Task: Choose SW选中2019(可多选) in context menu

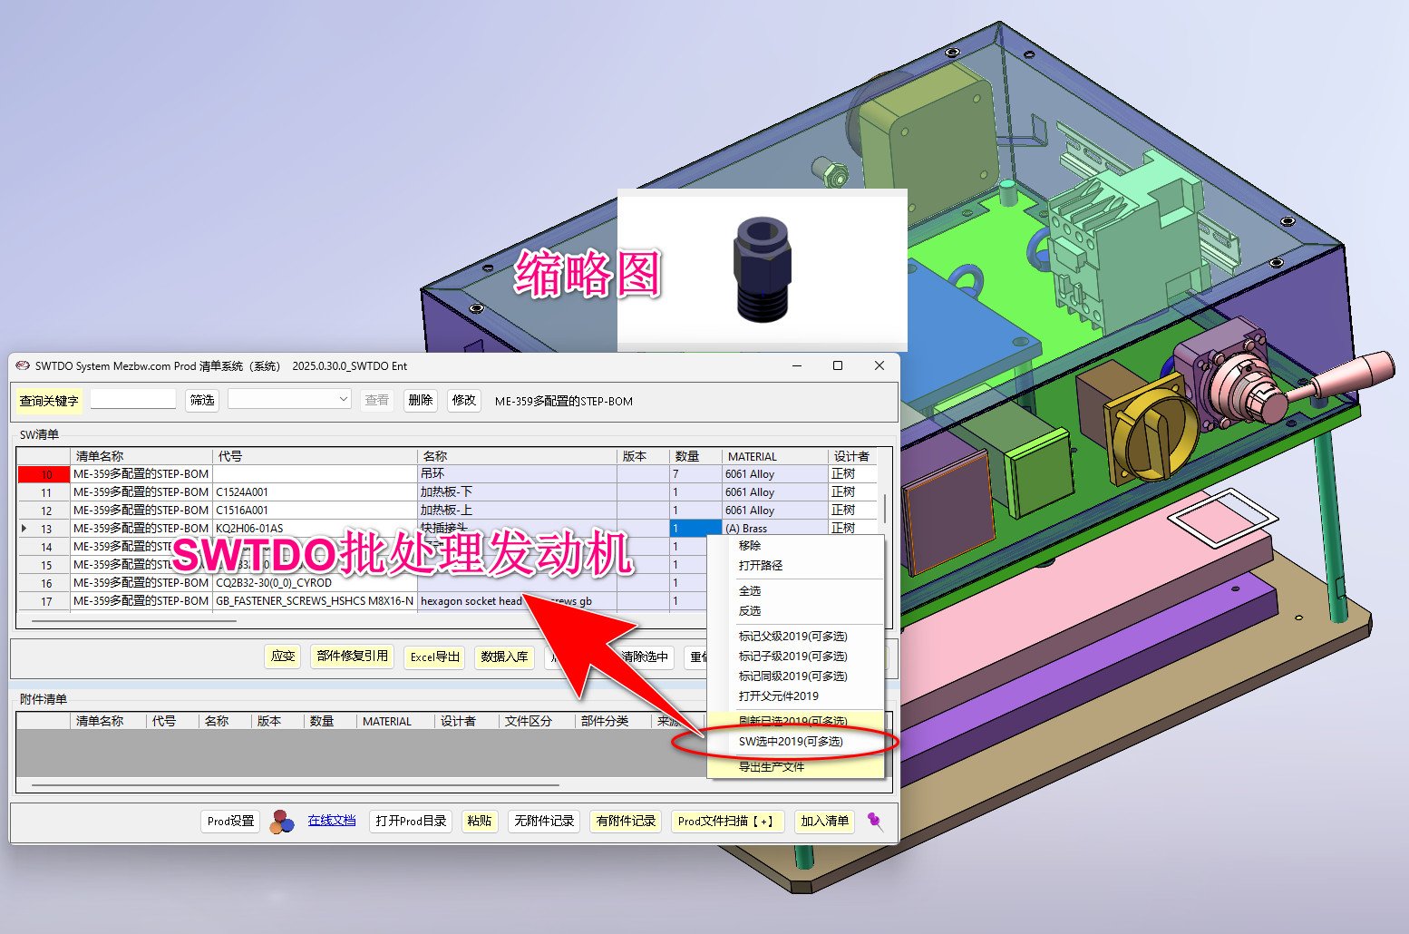Action: point(790,742)
